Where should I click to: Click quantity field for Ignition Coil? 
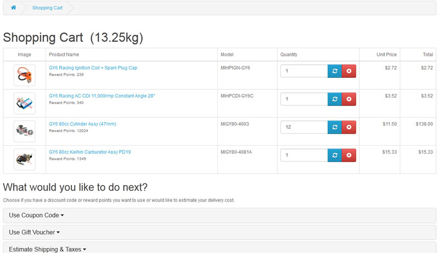coord(304,71)
